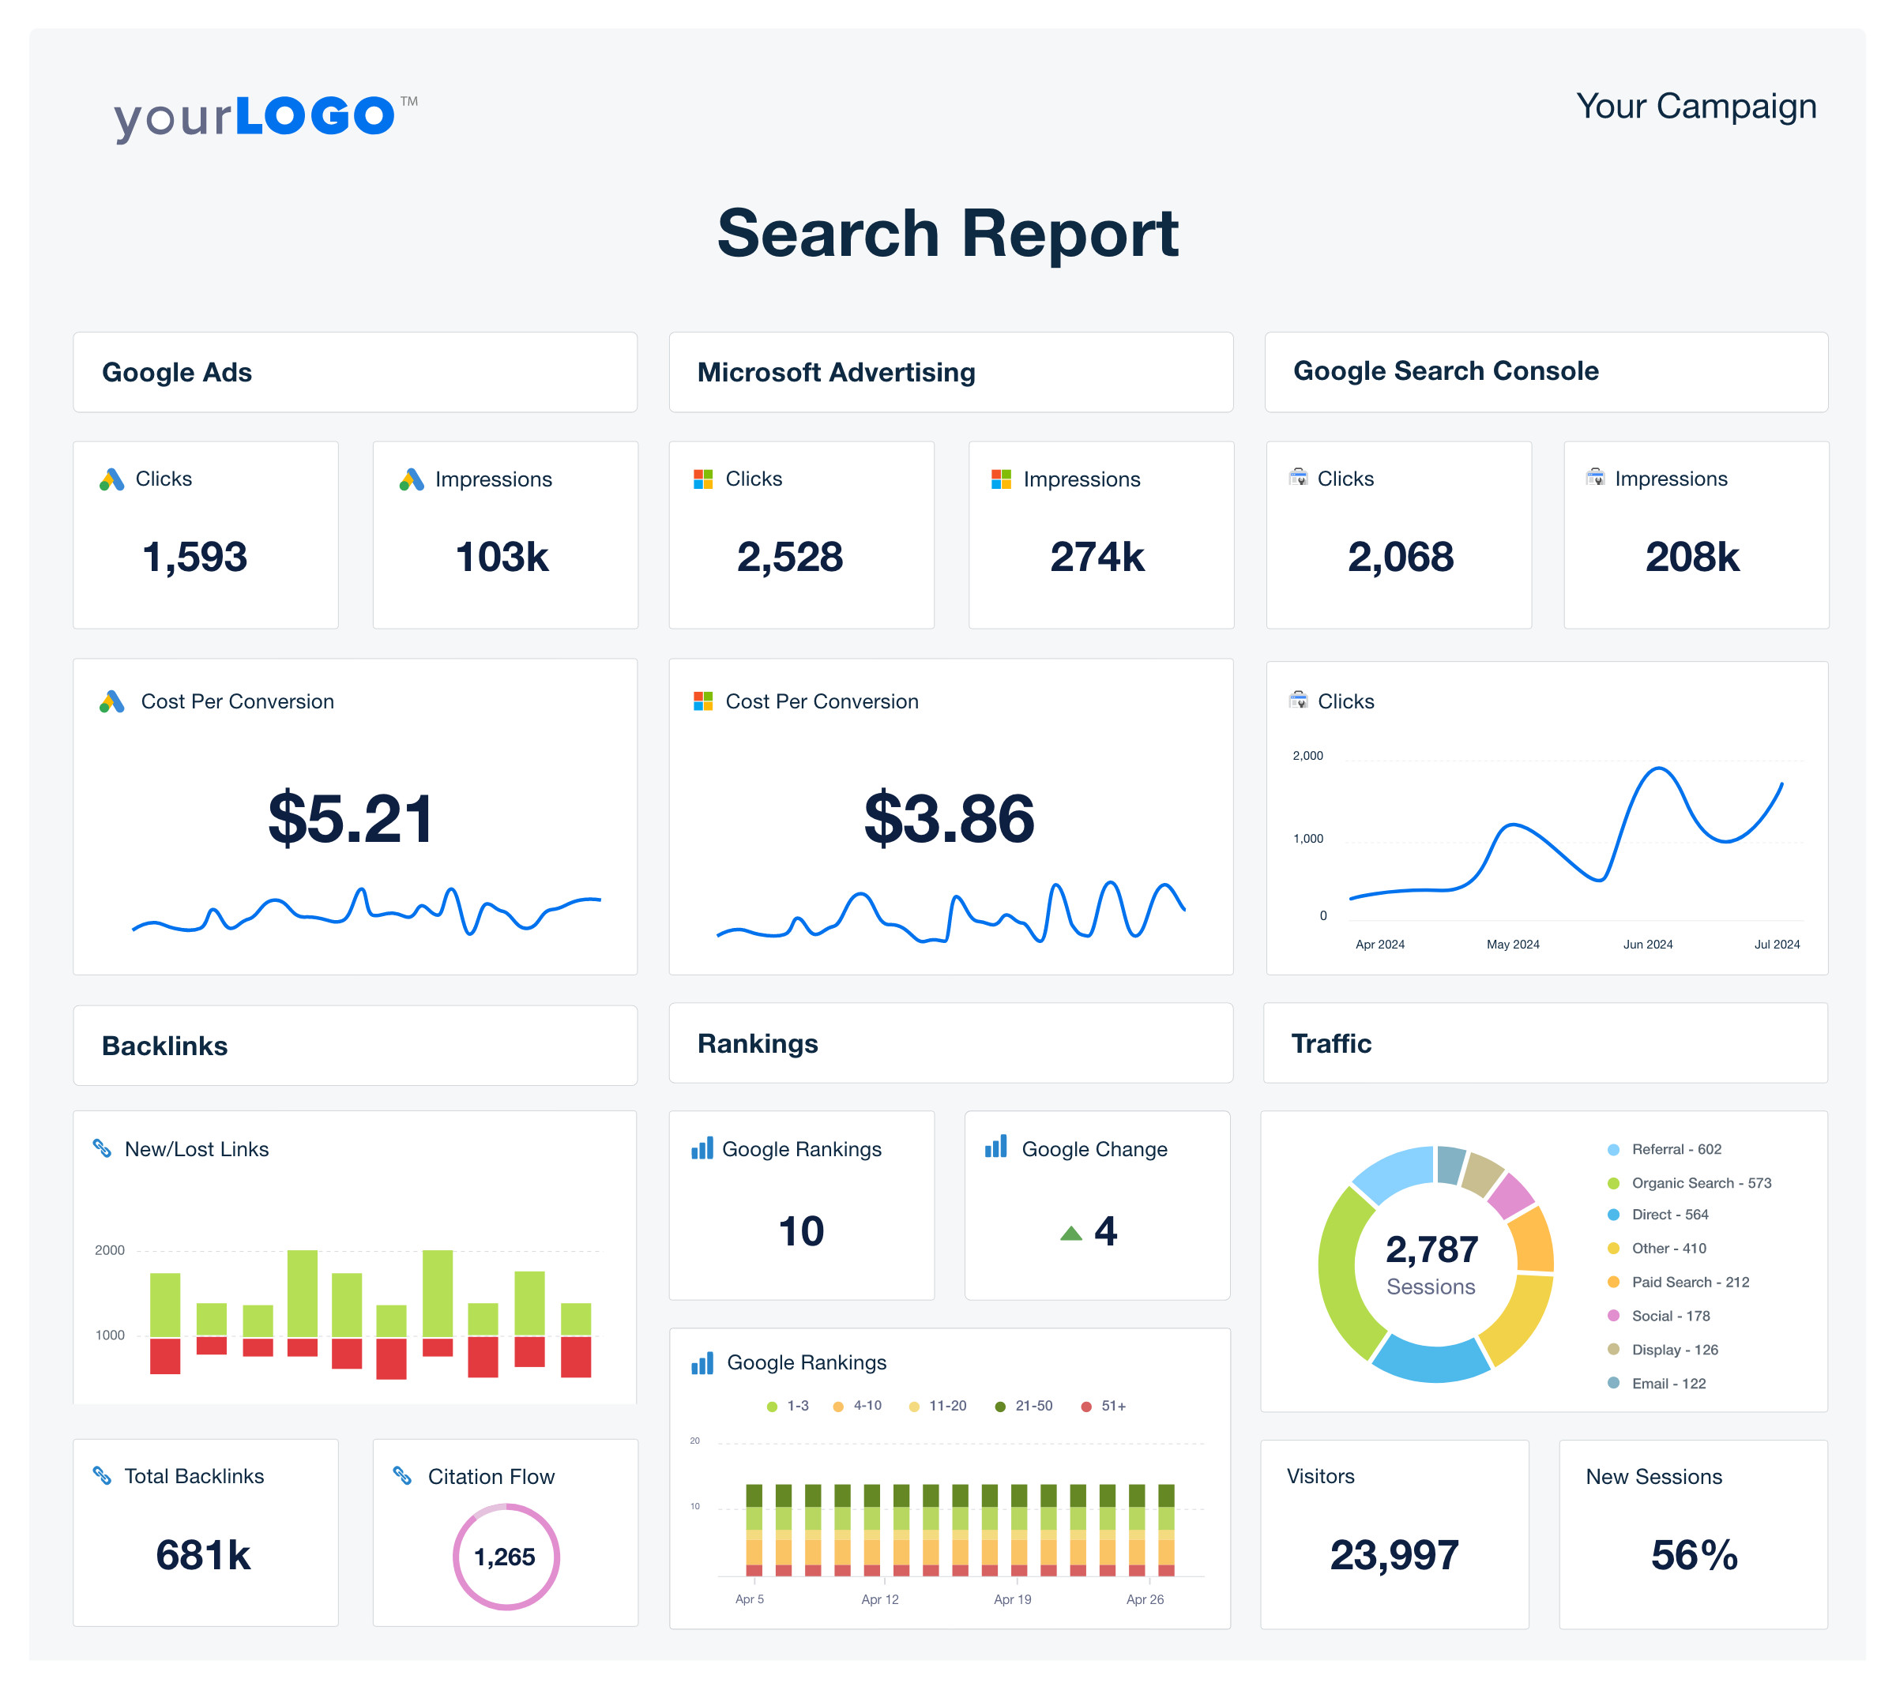Viewport: 1896px width, 1698px height.
Task: Click the bar chart icon on the Google Rankings 10 card
Action: [x=702, y=1148]
